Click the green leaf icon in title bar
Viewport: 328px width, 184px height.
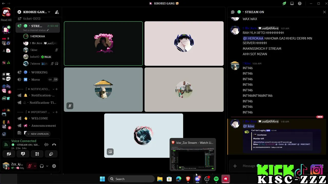point(284,4)
